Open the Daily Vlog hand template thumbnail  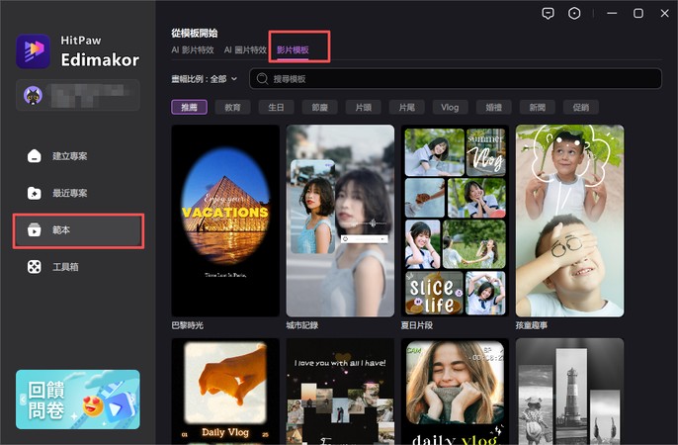click(225, 392)
